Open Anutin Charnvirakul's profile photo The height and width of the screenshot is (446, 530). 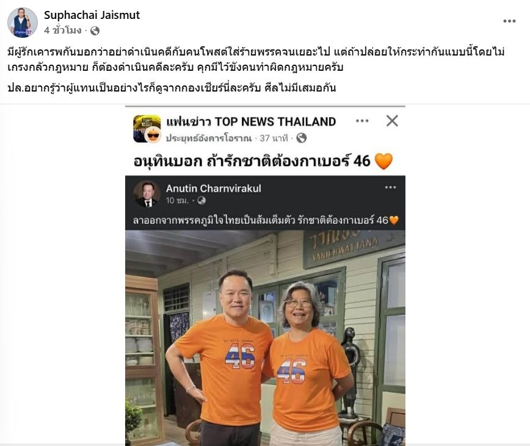[147, 194]
